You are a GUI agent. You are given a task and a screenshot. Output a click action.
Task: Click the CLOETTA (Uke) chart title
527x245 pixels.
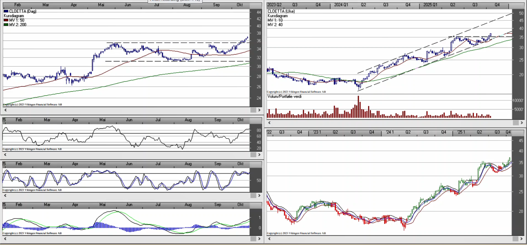point(281,11)
